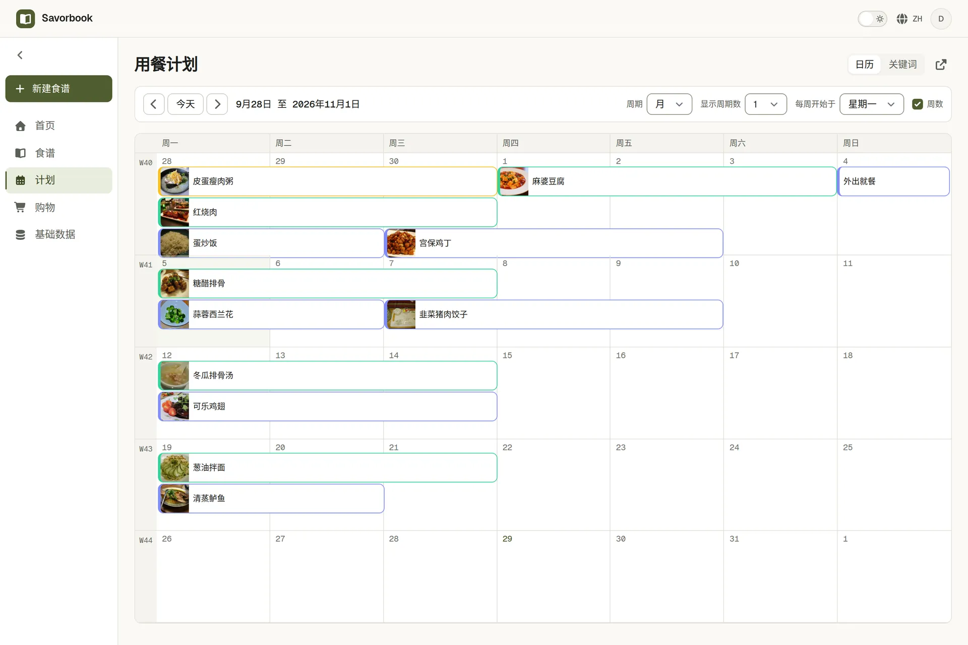Toggle the light/dark theme switch

click(x=872, y=19)
